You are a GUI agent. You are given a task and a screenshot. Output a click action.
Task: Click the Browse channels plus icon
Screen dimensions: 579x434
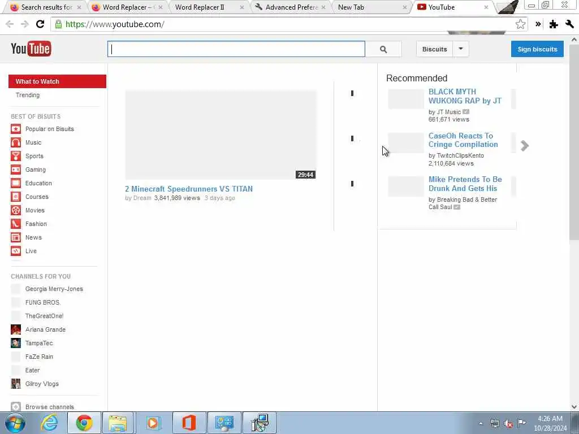[15, 407]
